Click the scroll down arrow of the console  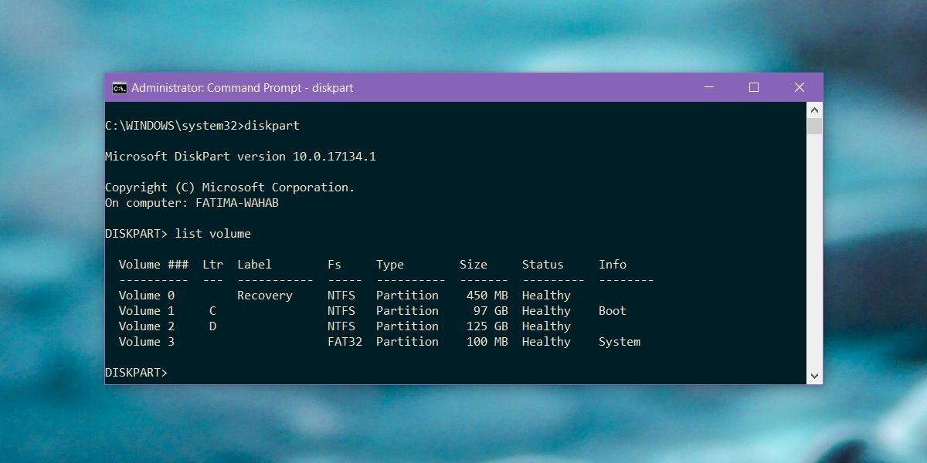[x=814, y=376]
